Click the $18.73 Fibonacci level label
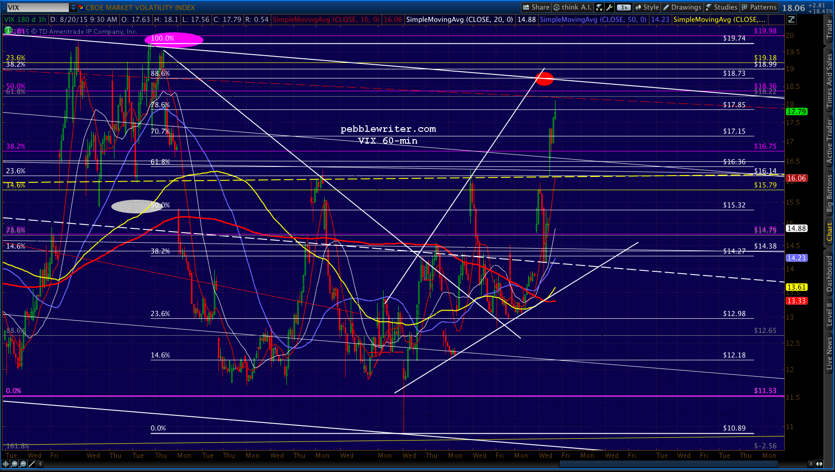 pyautogui.click(x=734, y=73)
